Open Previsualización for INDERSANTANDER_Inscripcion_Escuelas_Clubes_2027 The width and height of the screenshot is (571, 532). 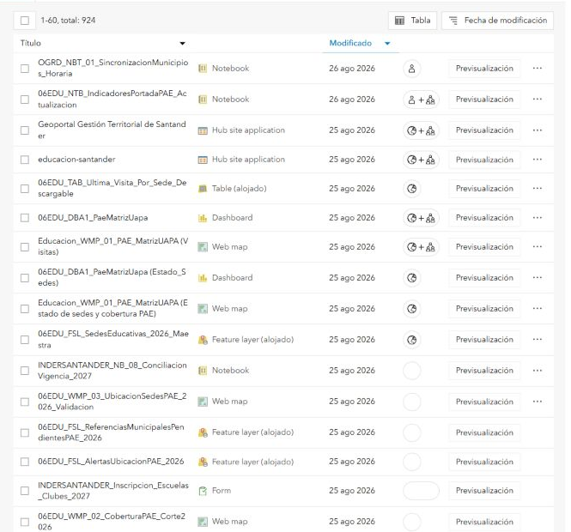pyautogui.click(x=484, y=491)
